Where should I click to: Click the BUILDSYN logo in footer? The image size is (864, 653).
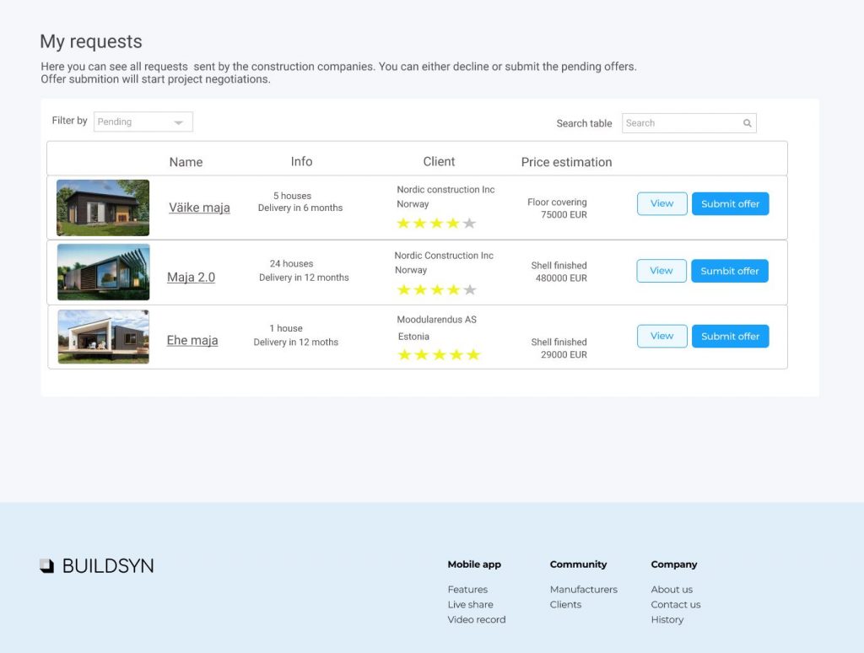click(97, 566)
